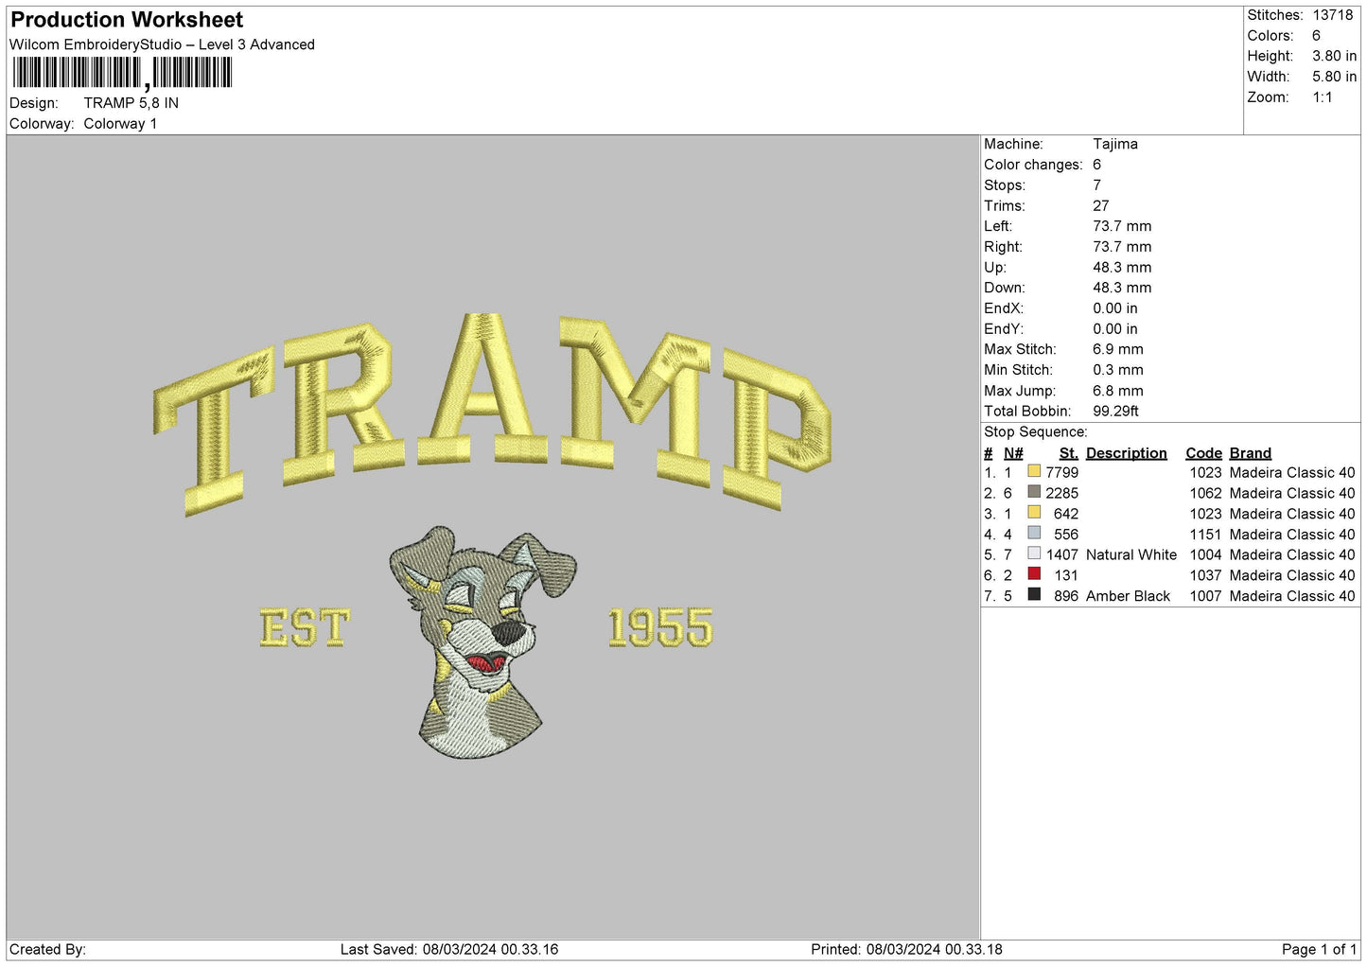Click the Page 1 of 1 indicator

(1319, 949)
